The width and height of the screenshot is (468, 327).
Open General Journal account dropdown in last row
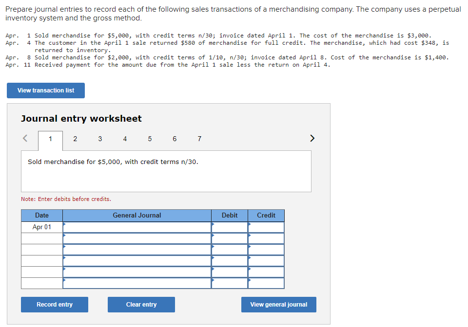(x=137, y=283)
